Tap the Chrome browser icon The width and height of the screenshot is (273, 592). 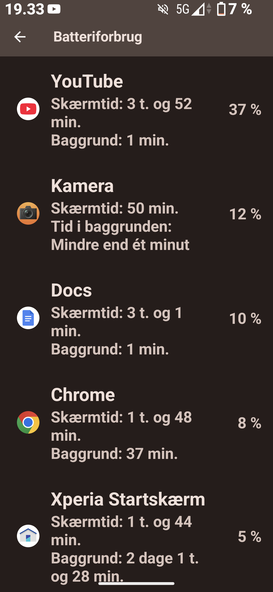click(28, 422)
